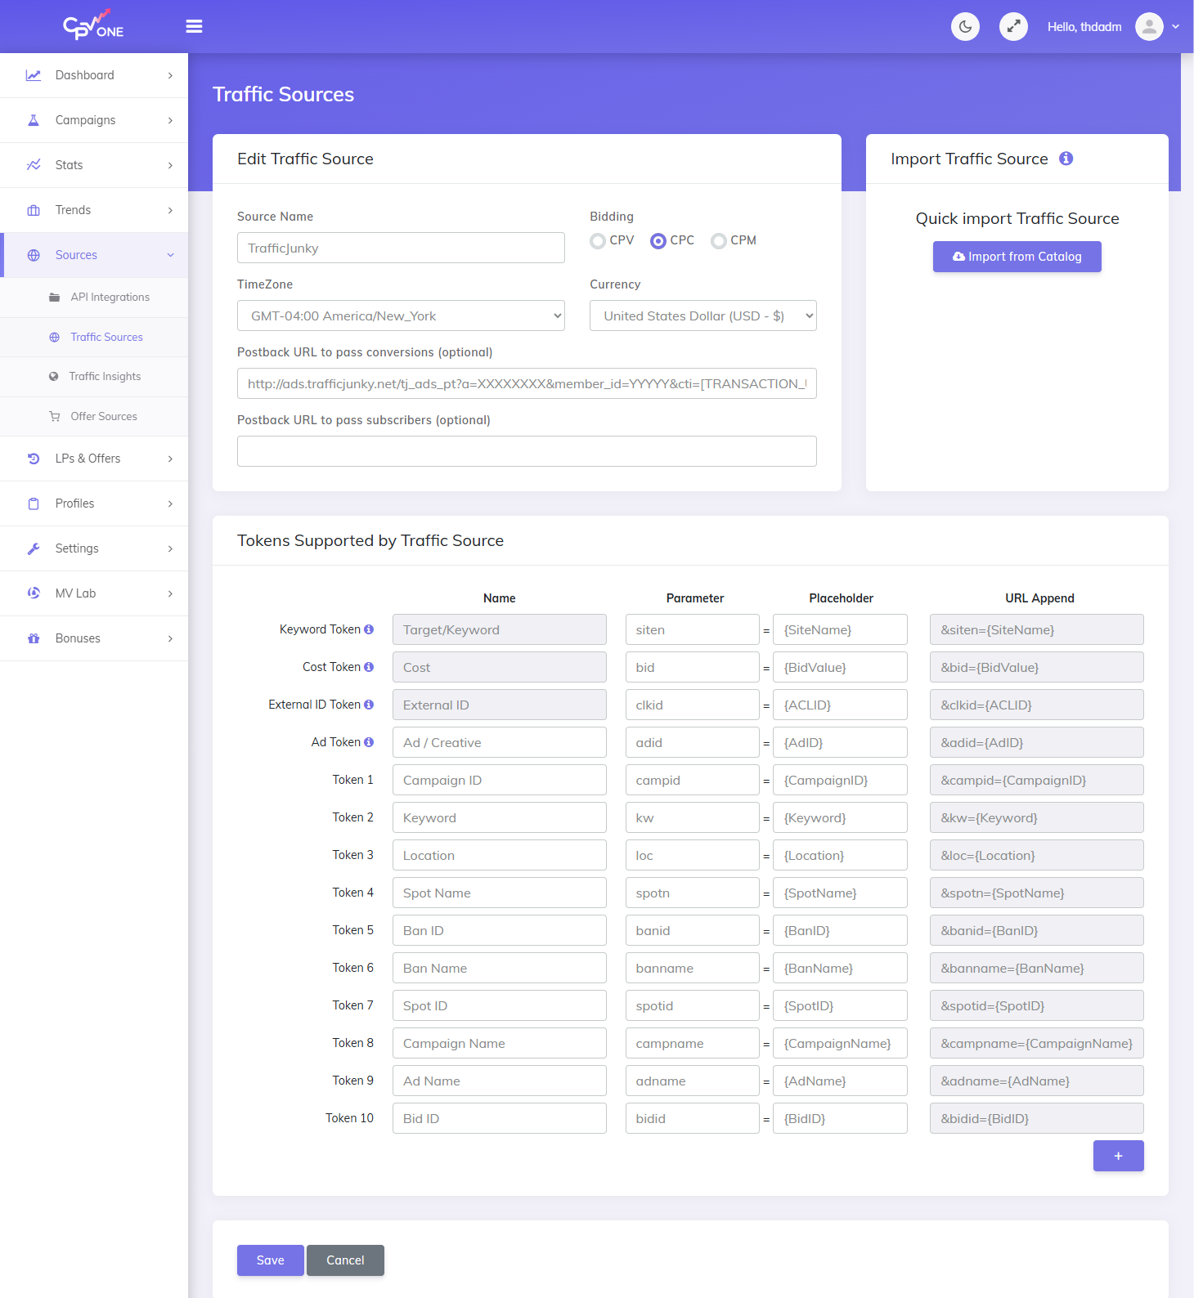Click the Ad Token info icon
This screenshot has width=1194, height=1298.
(369, 742)
